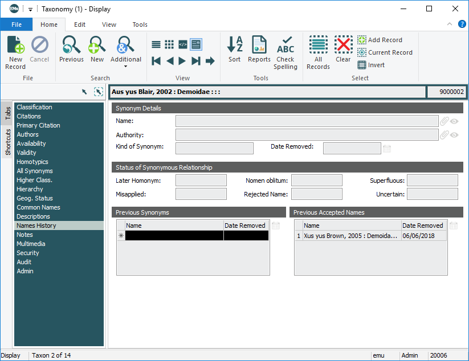Switch to contact sheet grid view
Screen dimensions: 469x361
click(169, 44)
